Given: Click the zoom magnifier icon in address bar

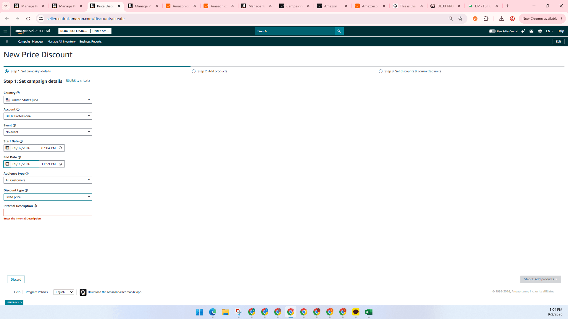Looking at the screenshot, I should pyautogui.click(x=451, y=19).
